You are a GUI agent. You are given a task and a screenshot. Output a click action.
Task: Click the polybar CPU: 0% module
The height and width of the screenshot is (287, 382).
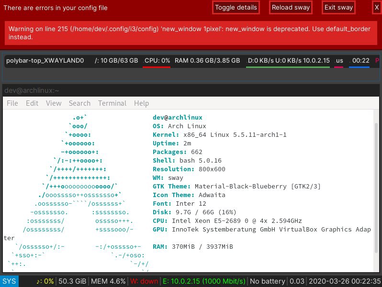157,61
